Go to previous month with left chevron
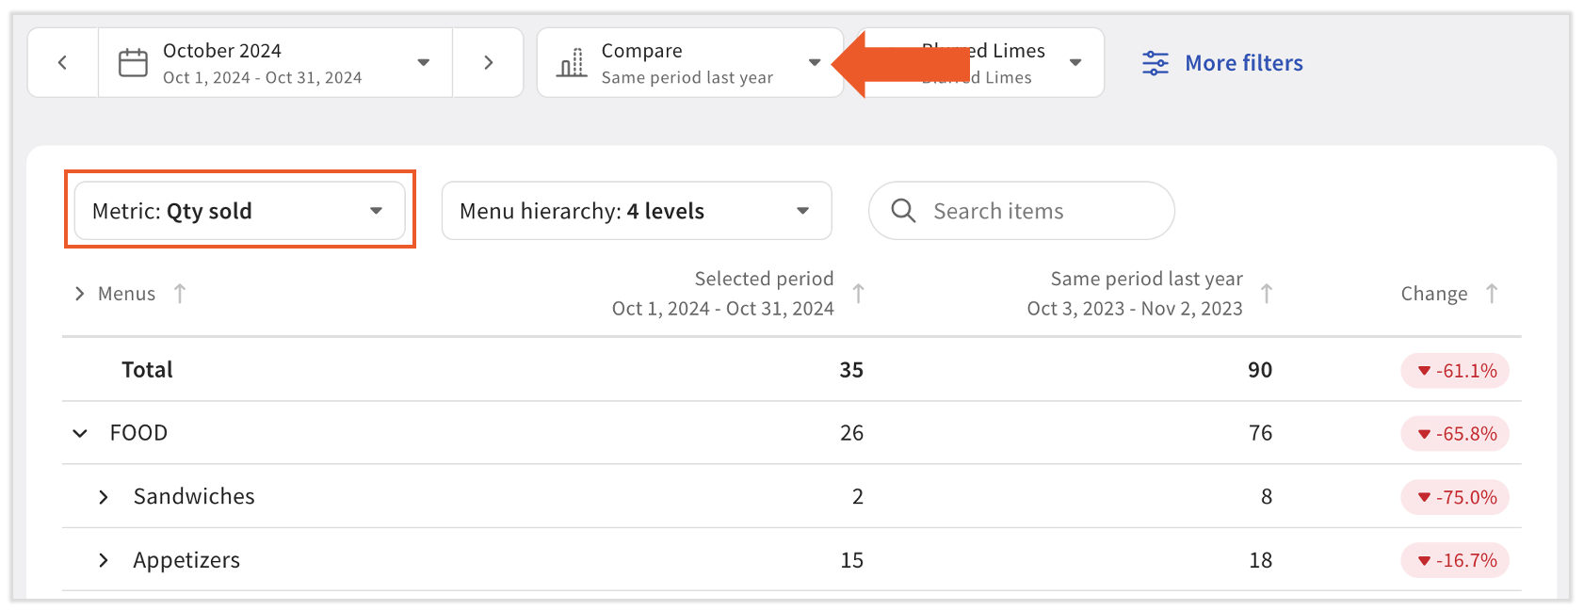The height and width of the screenshot is (610, 1584). point(63,63)
